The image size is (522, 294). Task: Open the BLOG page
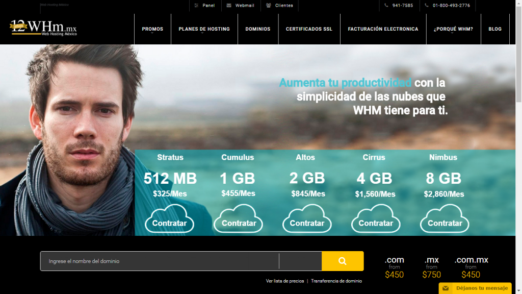495,29
